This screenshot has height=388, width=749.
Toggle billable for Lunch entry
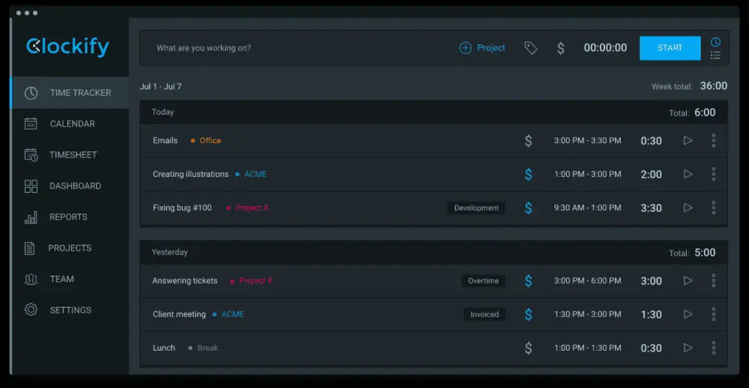[x=528, y=348]
